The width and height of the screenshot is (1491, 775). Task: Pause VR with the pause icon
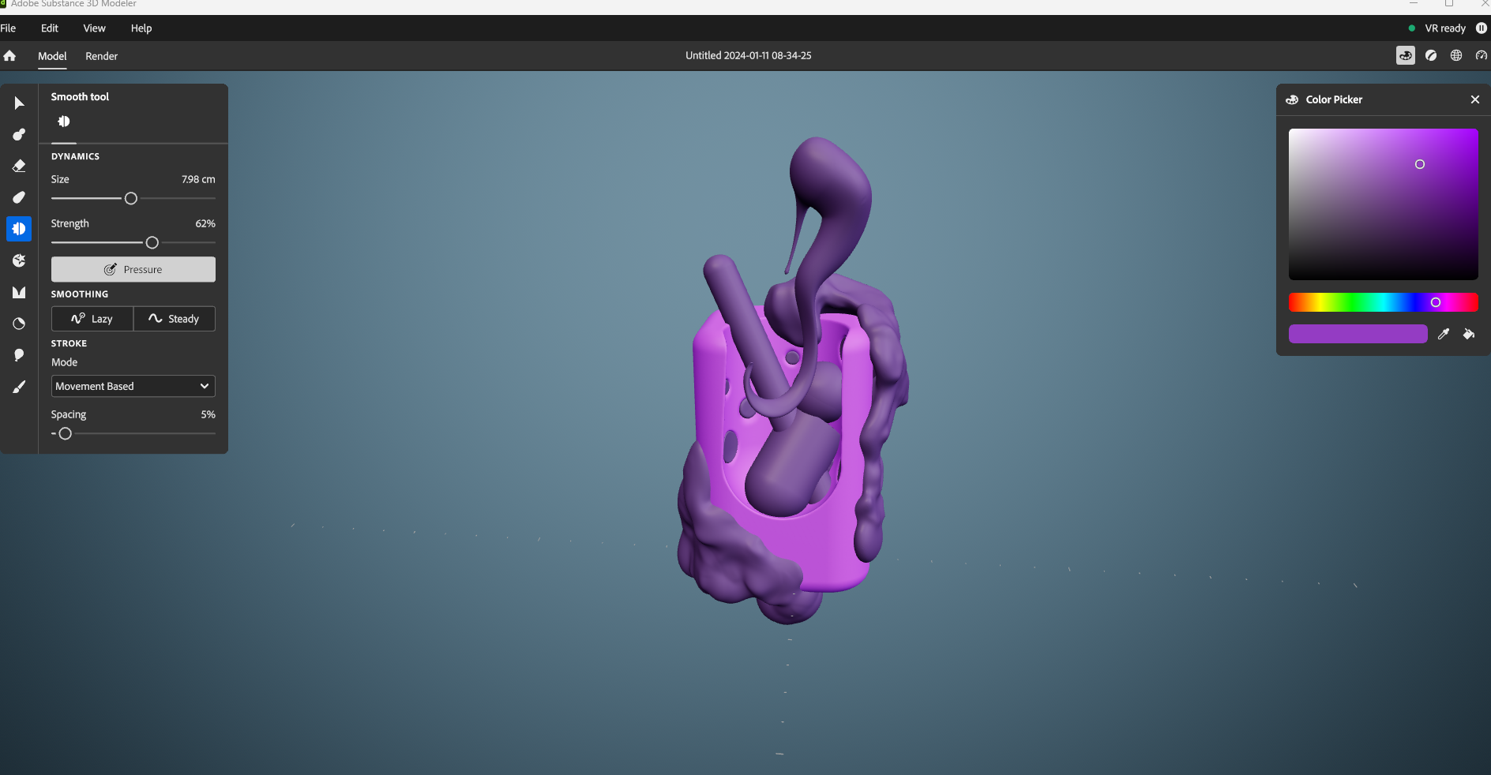click(x=1482, y=28)
